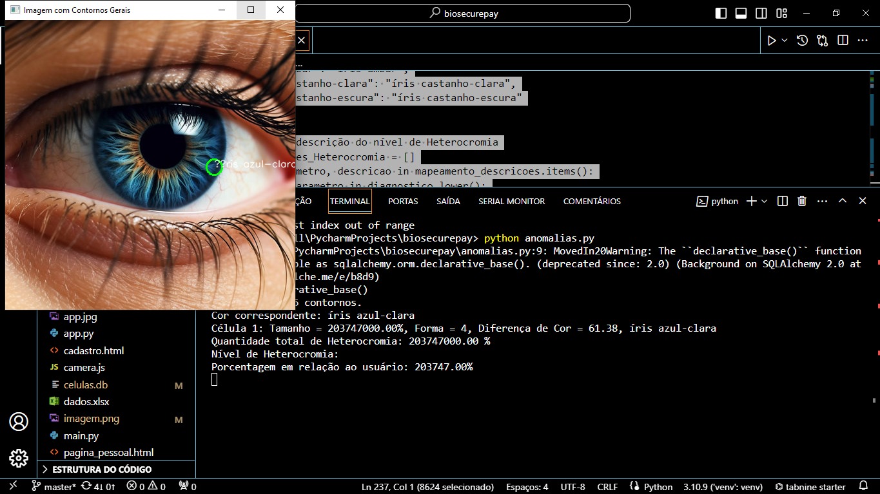Click the green circle contour on eye image
Image resolution: width=880 pixels, height=494 pixels.
click(214, 167)
